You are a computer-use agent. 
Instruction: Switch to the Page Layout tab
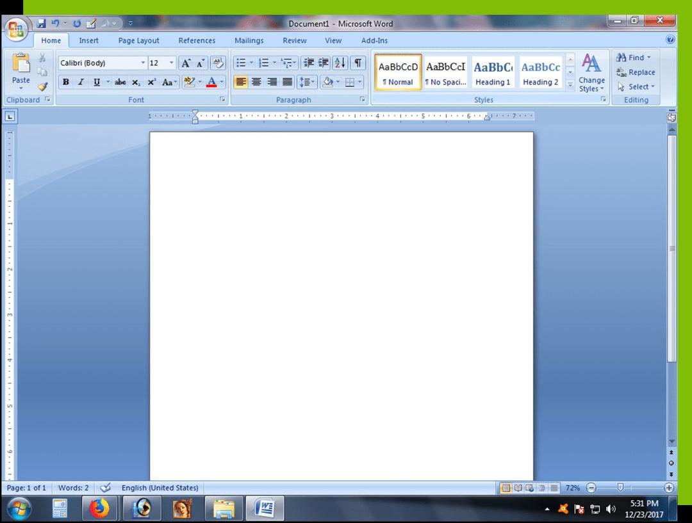(138, 40)
